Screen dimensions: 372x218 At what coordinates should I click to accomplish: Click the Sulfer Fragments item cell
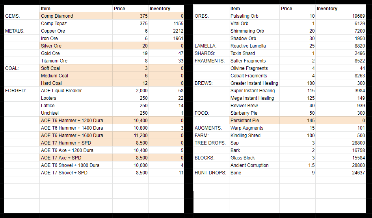254,61
